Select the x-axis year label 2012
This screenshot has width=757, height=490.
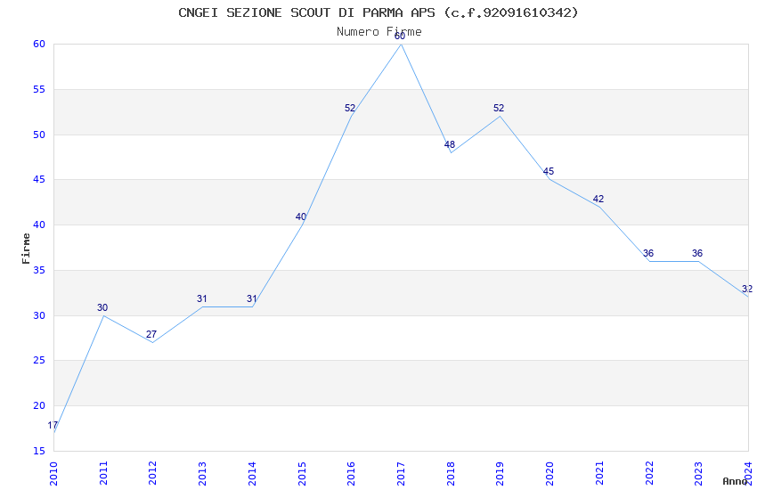coord(152,474)
